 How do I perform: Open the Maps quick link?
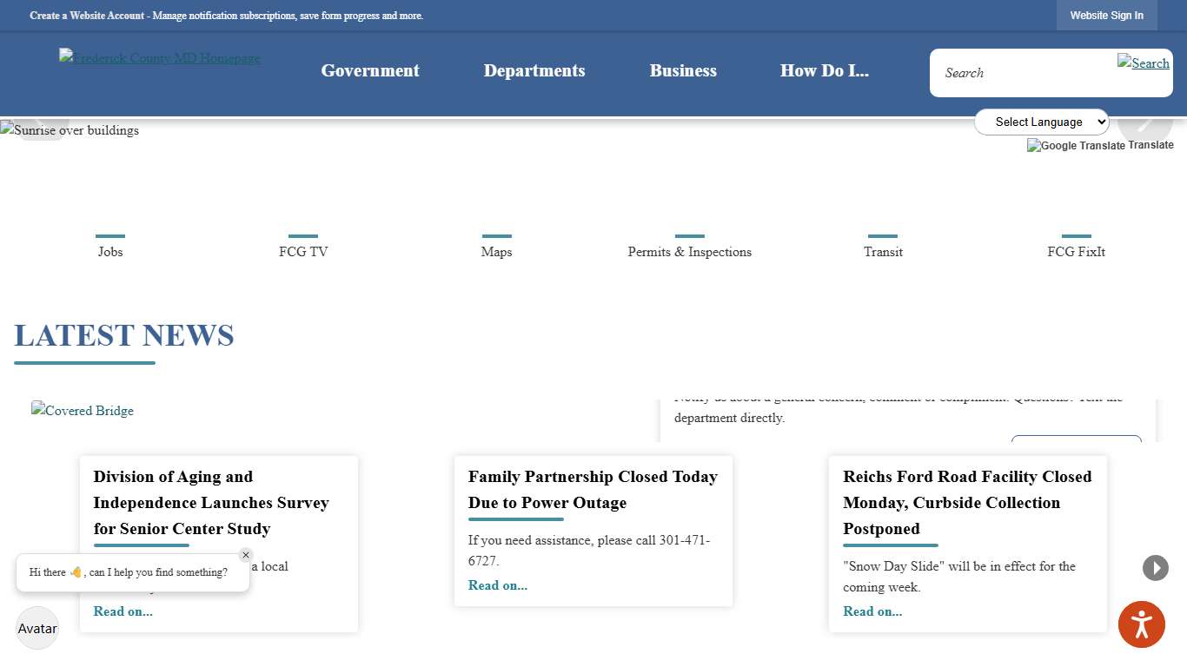point(496,251)
